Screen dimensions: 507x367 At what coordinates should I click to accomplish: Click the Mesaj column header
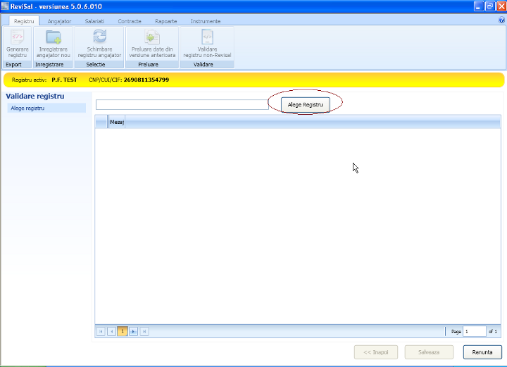click(117, 122)
